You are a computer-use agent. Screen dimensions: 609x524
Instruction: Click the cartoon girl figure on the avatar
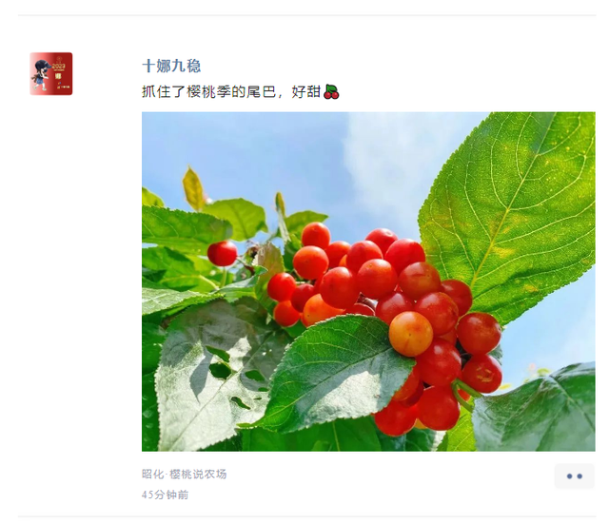pos(40,75)
